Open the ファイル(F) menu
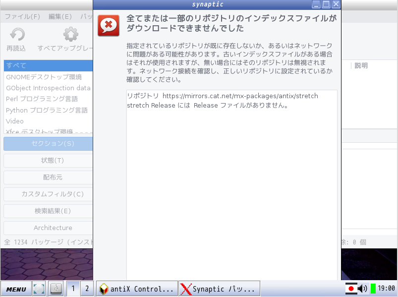Viewport: 398px width, 297px height. (x=22, y=17)
